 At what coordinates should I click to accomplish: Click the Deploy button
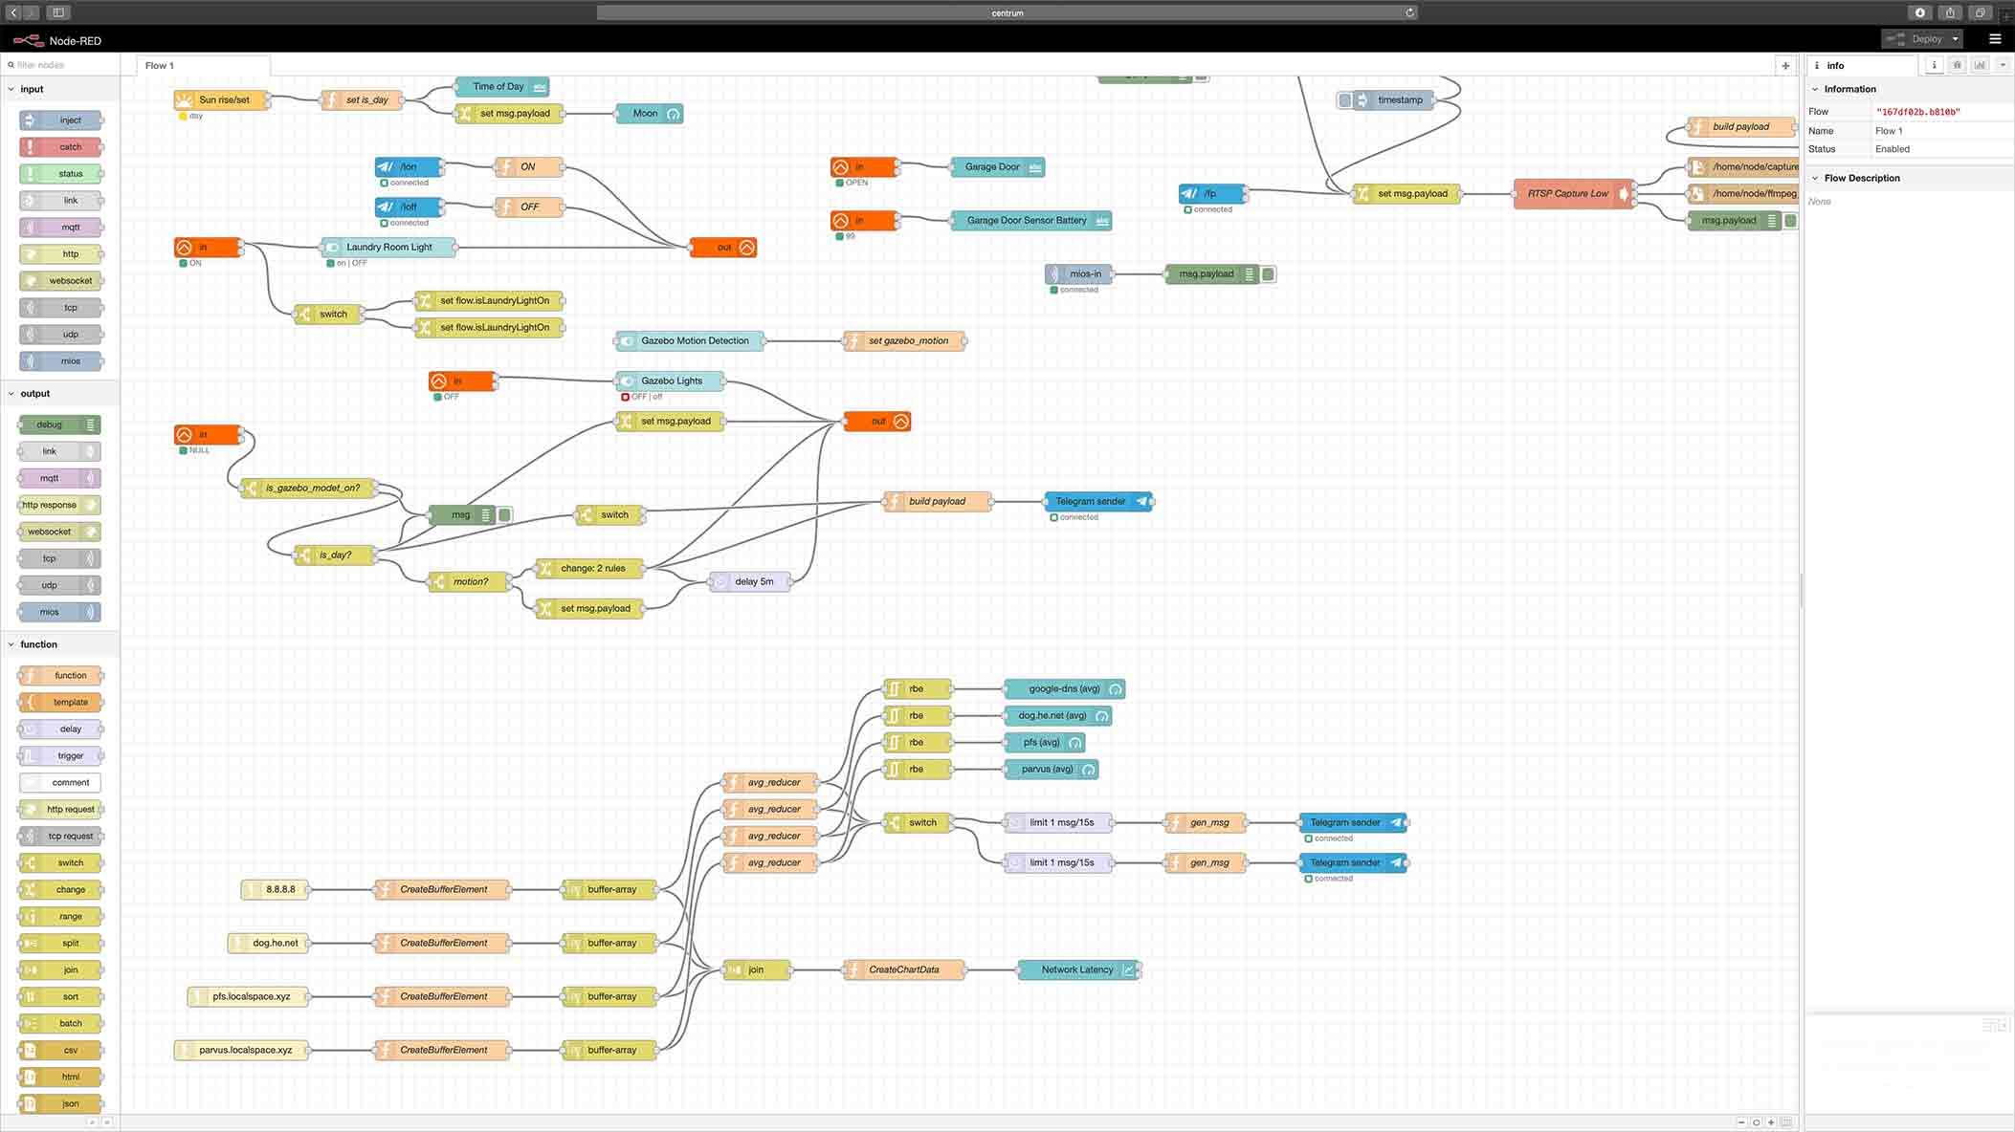coord(1915,39)
